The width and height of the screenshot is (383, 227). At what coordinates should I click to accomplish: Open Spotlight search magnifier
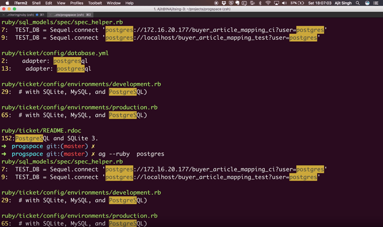click(x=358, y=3)
